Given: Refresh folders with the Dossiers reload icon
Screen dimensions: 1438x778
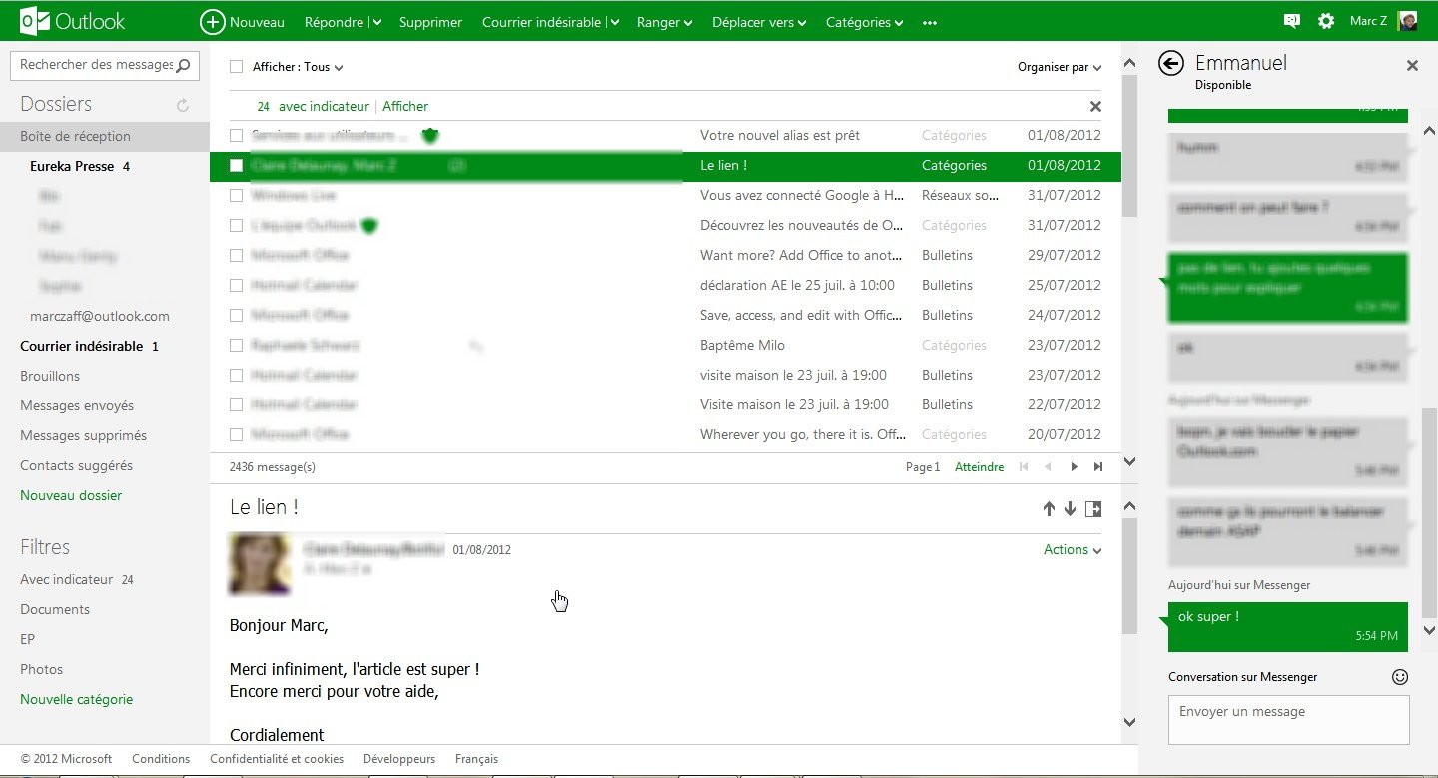Looking at the screenshot, I should pos(183,105).
